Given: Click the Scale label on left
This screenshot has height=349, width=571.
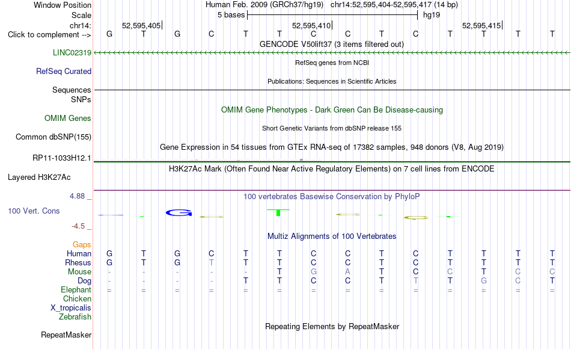Looking at the screenshot, I should click(x=81, y=15).
